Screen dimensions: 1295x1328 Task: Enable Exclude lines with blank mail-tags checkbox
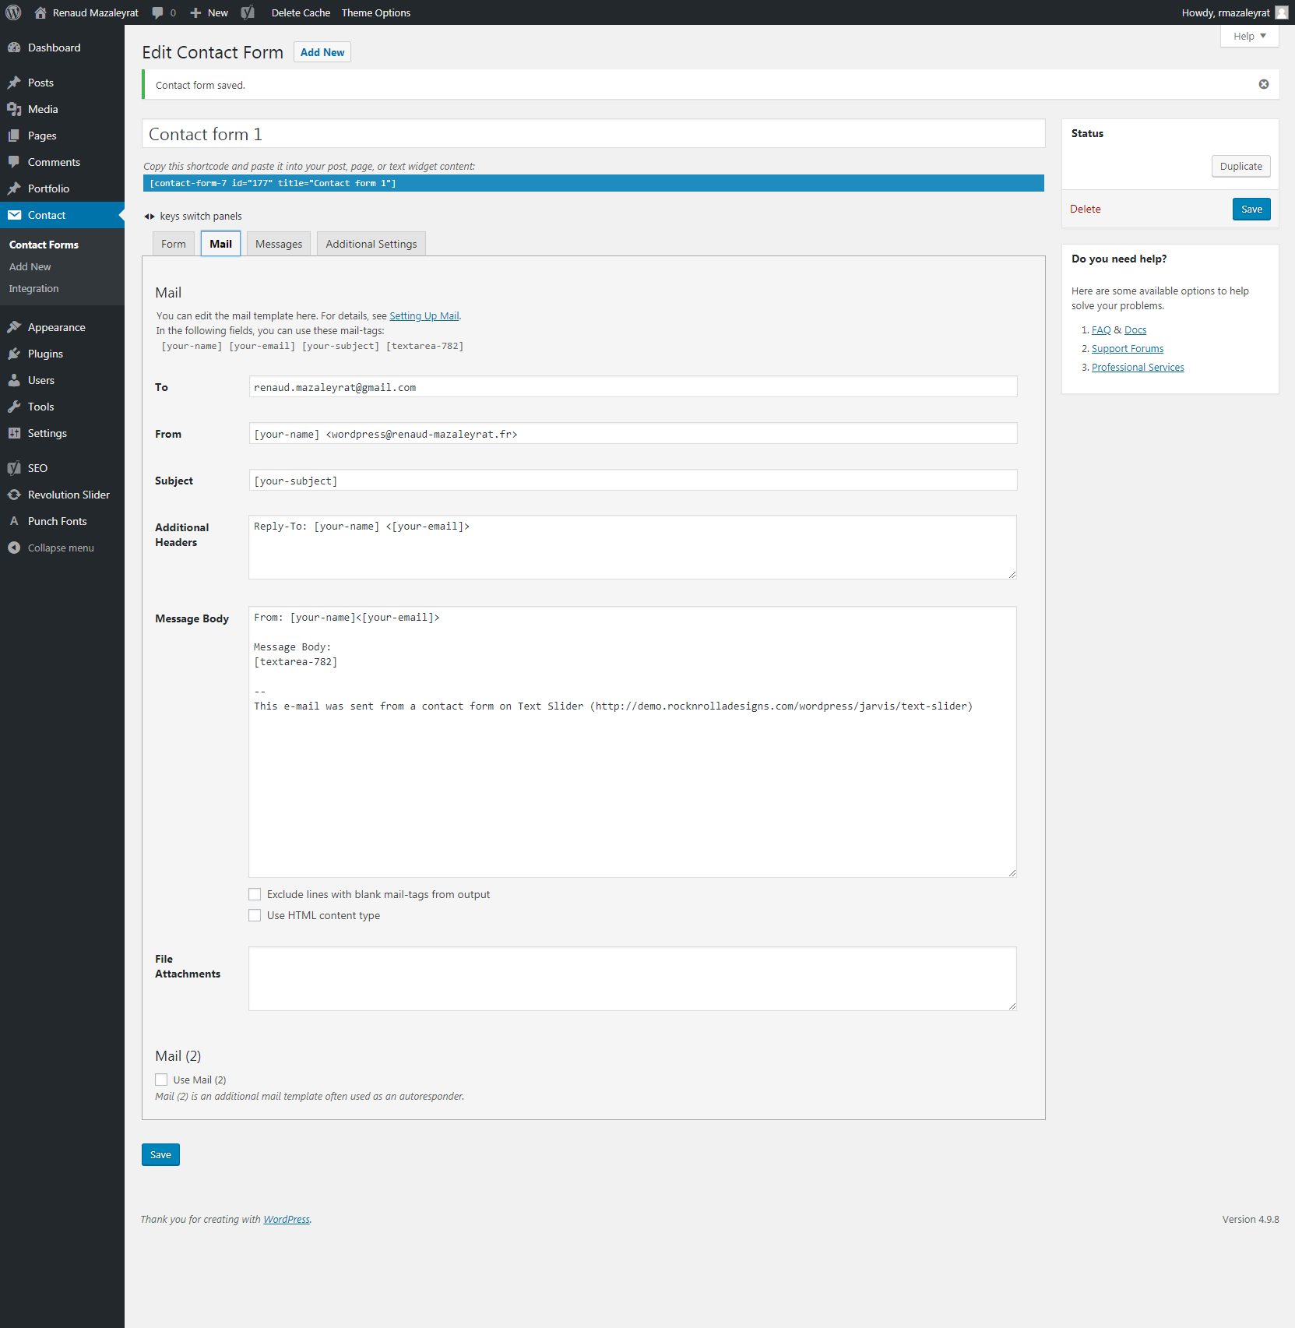255,894
